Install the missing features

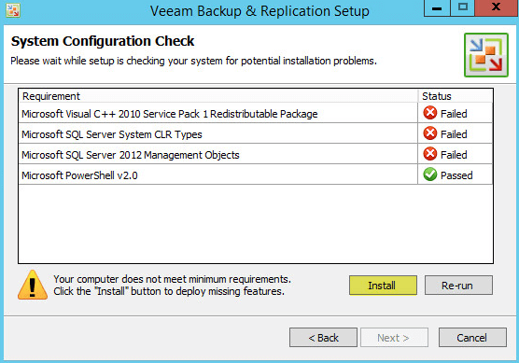383,286
